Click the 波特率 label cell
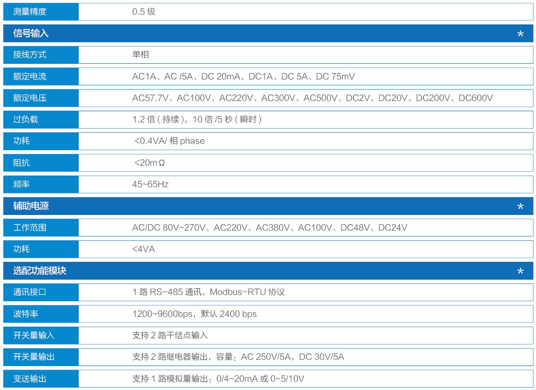536x390 pixels. [26, 314]
